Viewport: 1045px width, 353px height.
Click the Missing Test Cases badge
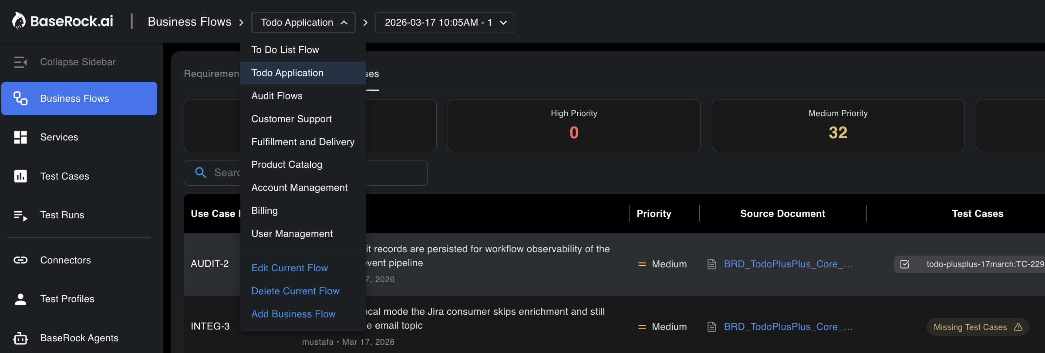978,327
